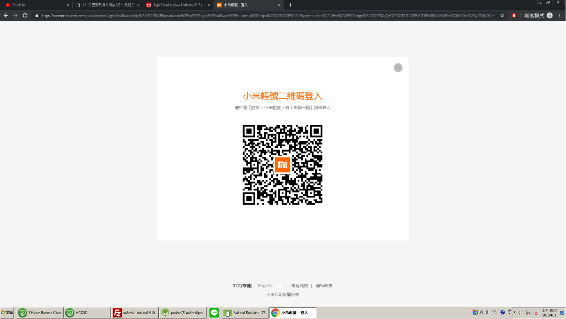Open the Windows 開始 Start button
Viewport: 566px width, 319px height.
click(7, 312)
